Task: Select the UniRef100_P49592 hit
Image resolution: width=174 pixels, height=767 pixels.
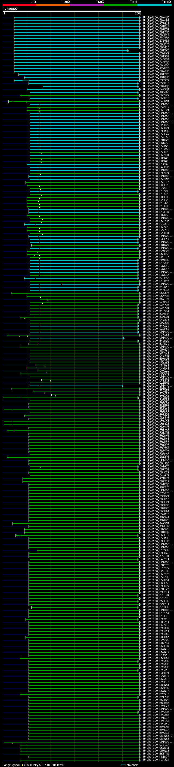Action: (156, 41)
